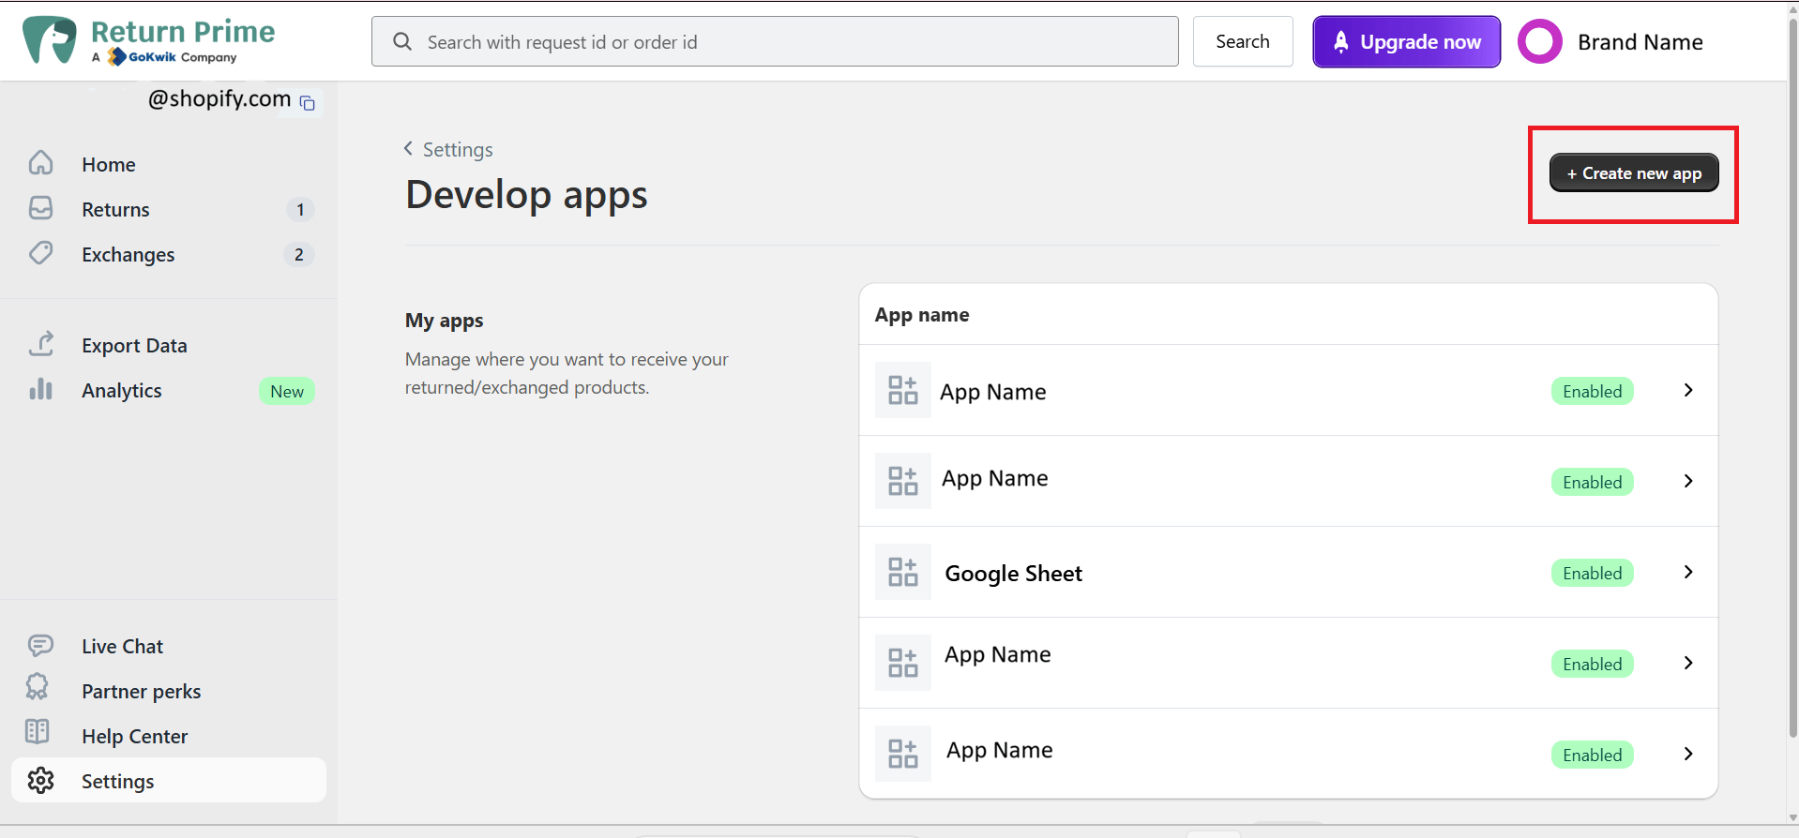This screenshot has height=838, width=1799.
Task: Click the Analytics bar chart icon
Action: tap(40, 389)
